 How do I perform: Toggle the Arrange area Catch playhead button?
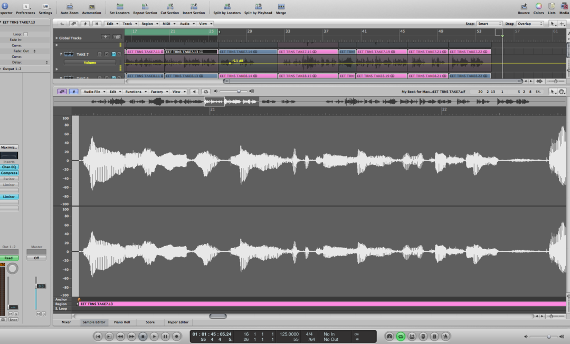pyautogui.click(x=85, y=24)
